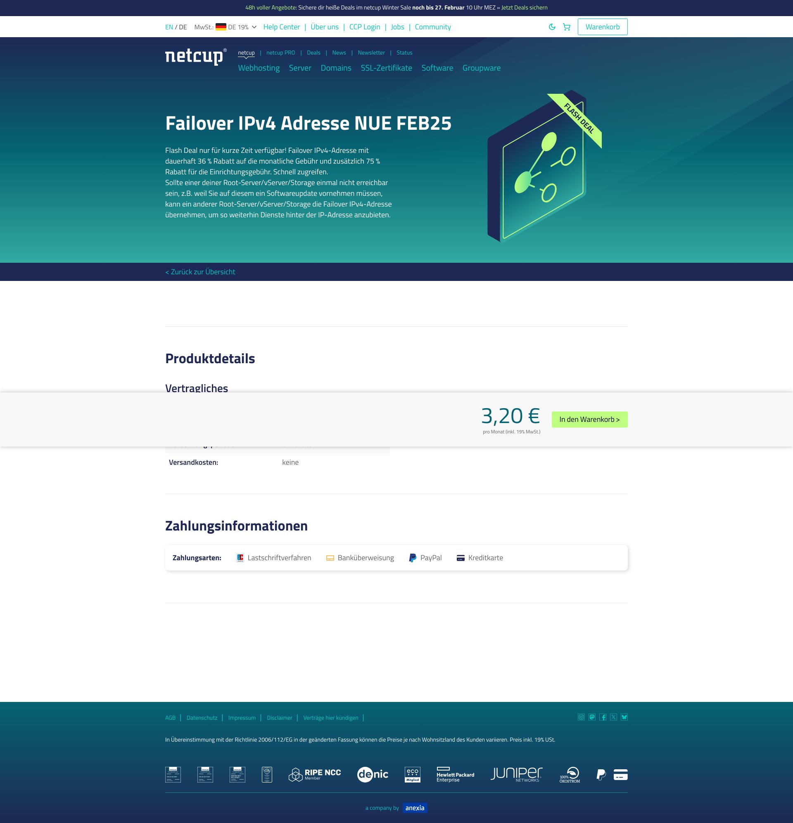Open the Newsletter navigation item
The image size is (793, 823).
click(372, 52)
